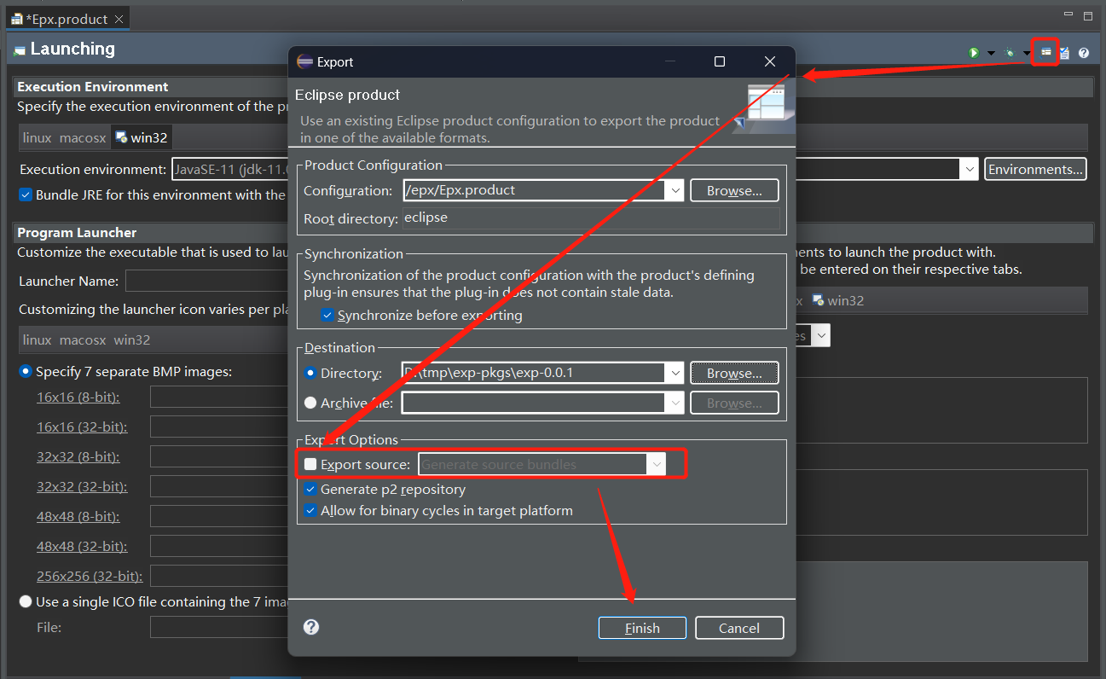Click the Launcher Name input field
Screen dimensions: 1106x679
point(206,281)
